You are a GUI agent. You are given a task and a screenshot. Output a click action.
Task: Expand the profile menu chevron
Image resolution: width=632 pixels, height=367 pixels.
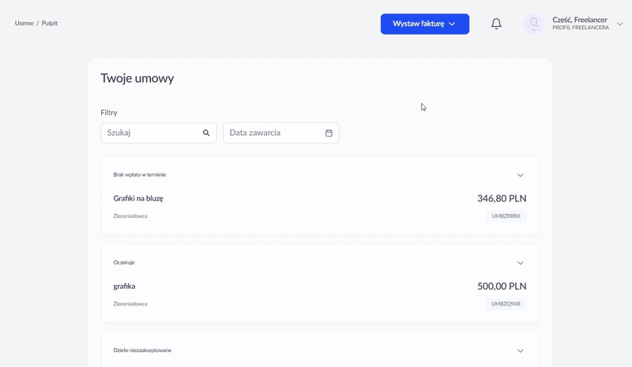click(x=619, y=24)
